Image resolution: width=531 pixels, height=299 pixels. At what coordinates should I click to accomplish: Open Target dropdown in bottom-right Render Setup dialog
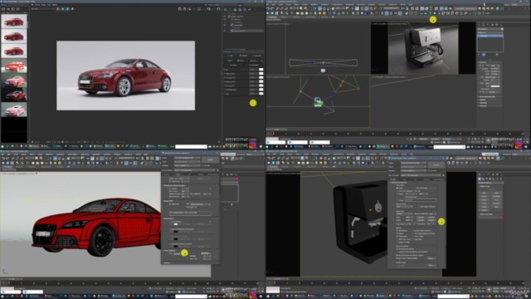click(413, 163)
